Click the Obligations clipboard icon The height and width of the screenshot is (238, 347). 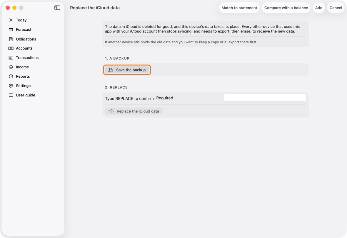tap(11, 39)
